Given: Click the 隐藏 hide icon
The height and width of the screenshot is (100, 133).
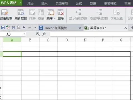Looking at the screenshot, I should pyautogui.click(x=41, y=12).
